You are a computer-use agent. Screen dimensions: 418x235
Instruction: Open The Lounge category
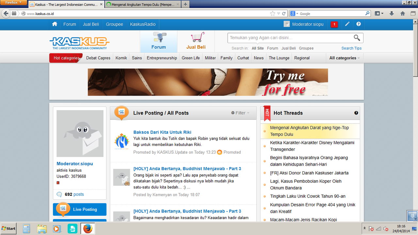(279, 58)
